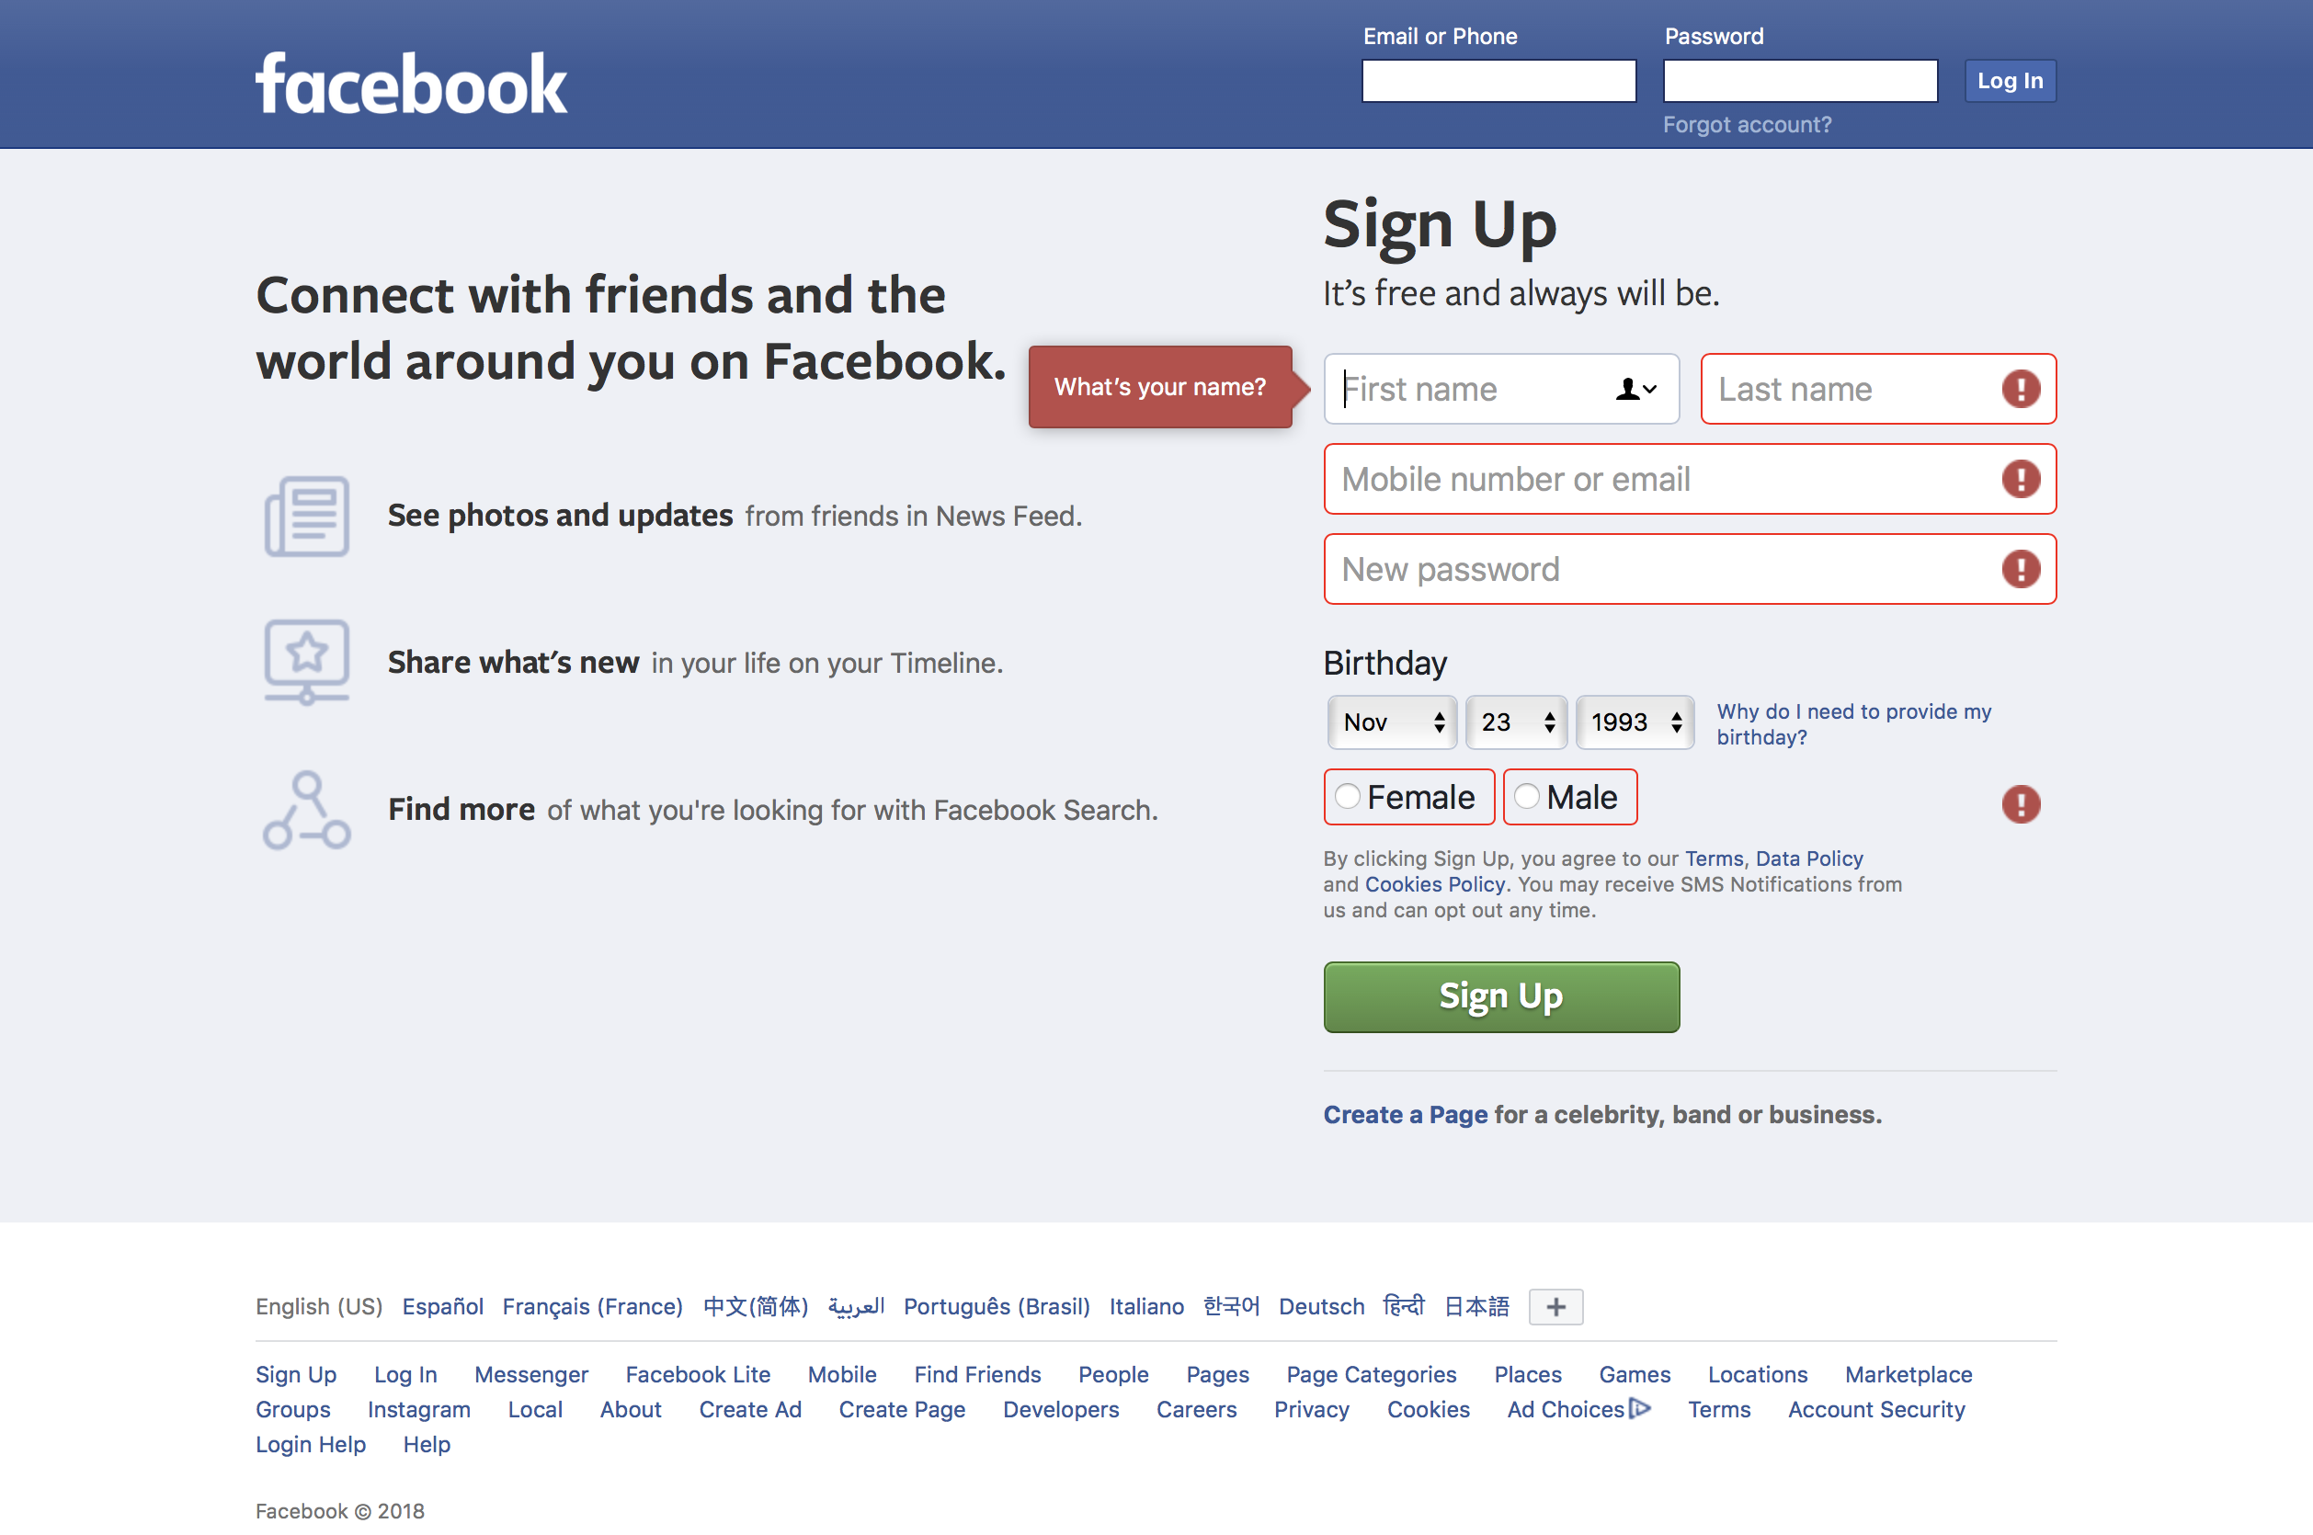Open the birthday day dropdown
The image size is (2313, 1535).
tap(1516, 722)
